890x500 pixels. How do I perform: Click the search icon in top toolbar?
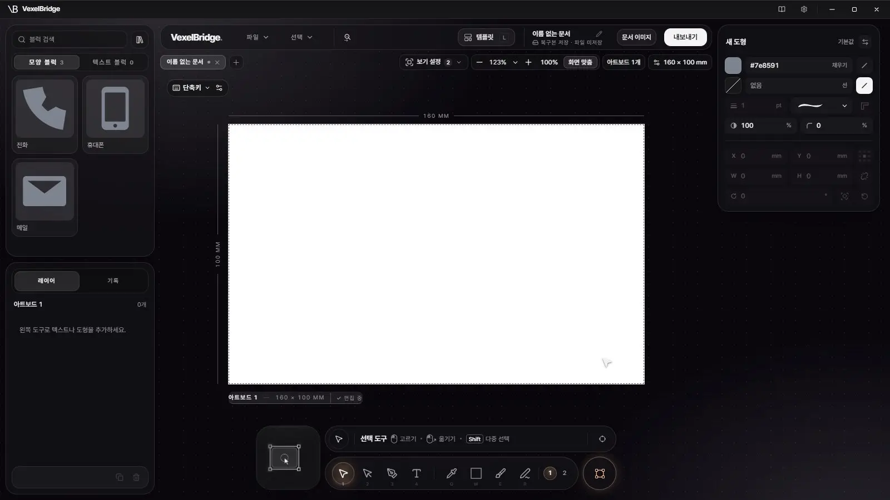point(347,37)
